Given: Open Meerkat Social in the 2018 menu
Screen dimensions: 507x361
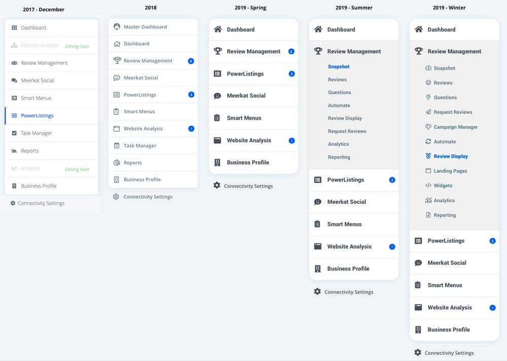Looking at the screenshot, I should [x=153, y=78].
